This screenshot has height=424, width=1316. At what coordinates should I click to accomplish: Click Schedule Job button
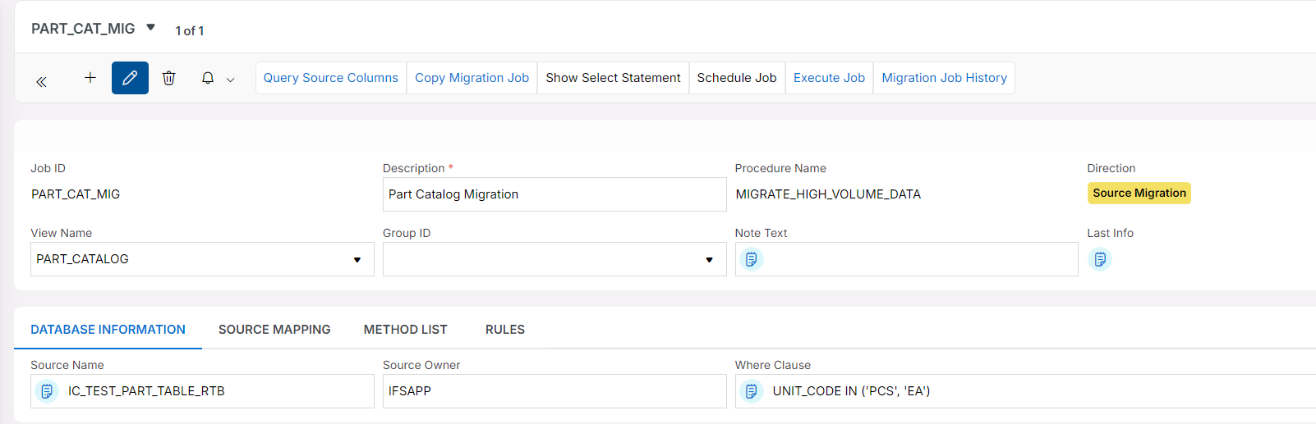click(737, 78)
